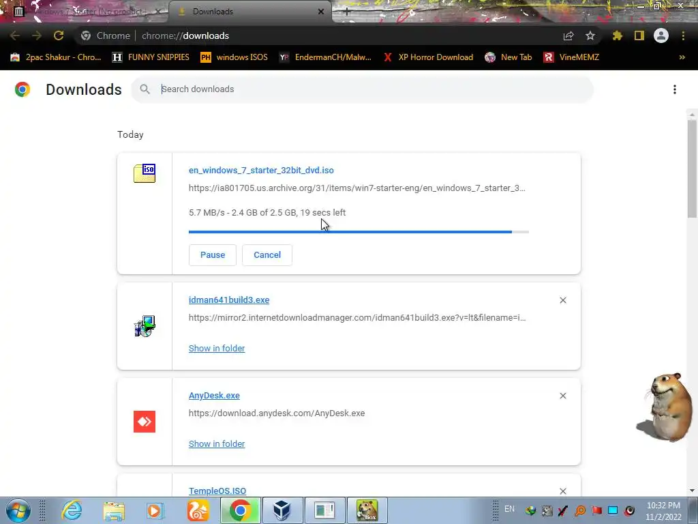This screenshot has width=698, height=524.
Task: Click the Chrome icon in taskbar
Action: [x=240, y=510]
